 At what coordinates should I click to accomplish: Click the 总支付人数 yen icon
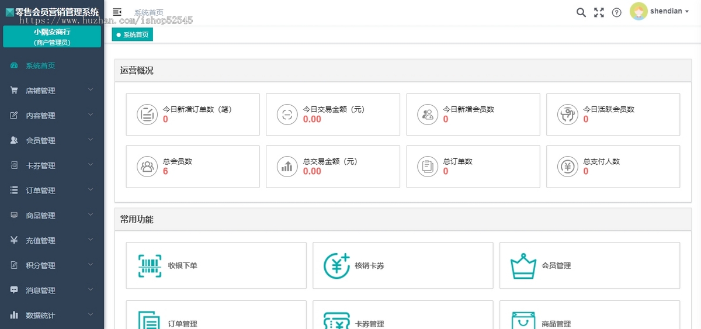pyautogui.click(x=568, y=167)
